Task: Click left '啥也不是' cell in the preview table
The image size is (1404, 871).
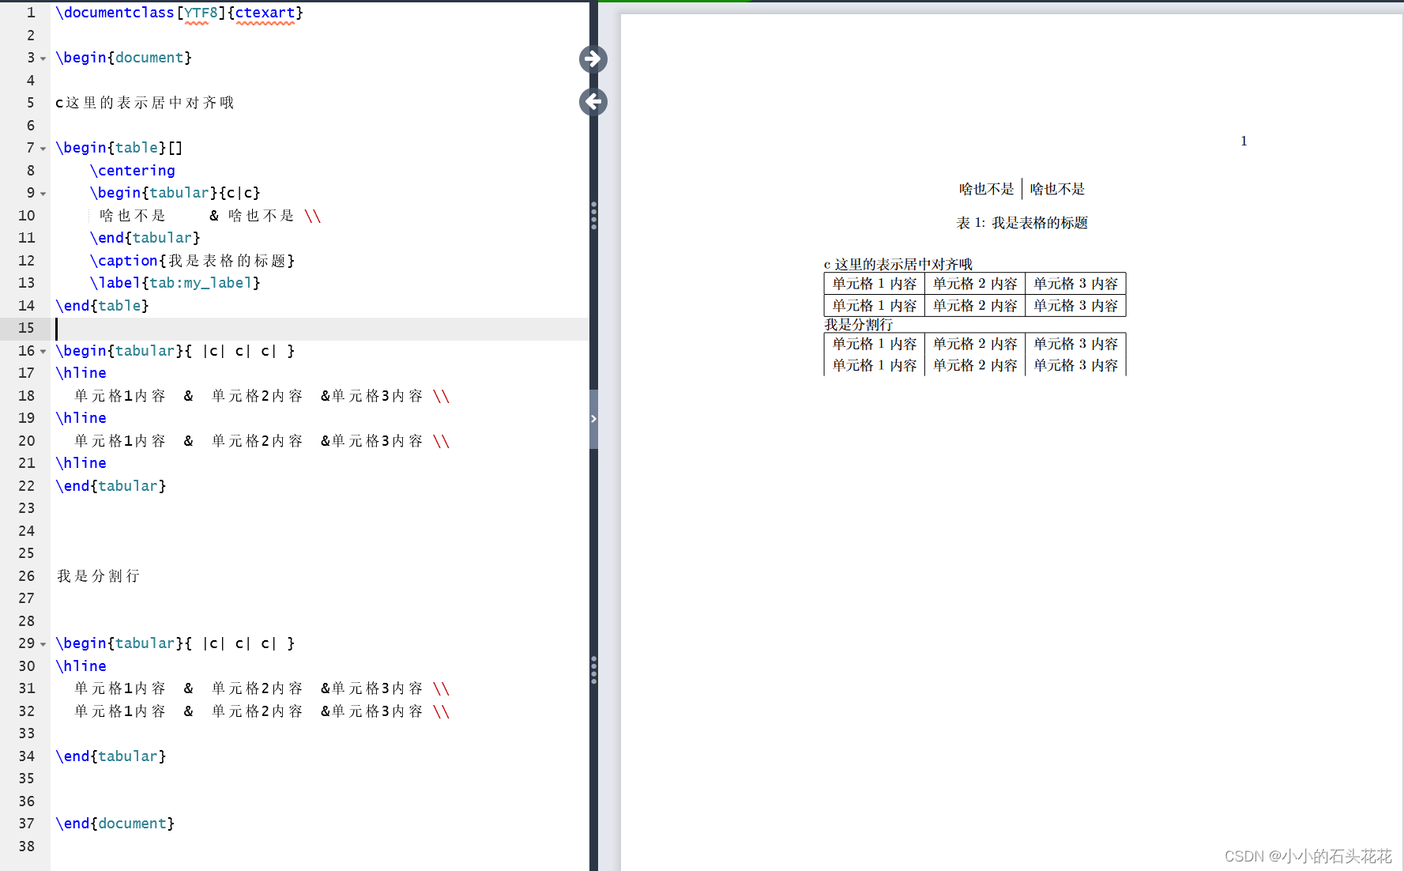Action: [x=986, y=189]
